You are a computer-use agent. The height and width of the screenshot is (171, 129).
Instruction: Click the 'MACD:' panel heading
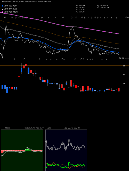(x=8, y=128)
